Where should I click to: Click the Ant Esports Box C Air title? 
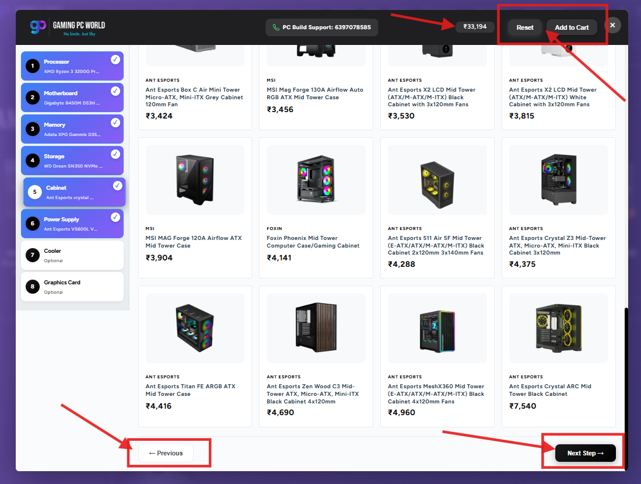pyautogui.click(x=194, y=97)
